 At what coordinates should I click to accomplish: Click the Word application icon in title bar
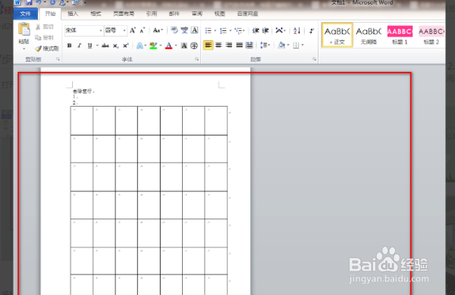pyautogui.click(x=17, y=2)
